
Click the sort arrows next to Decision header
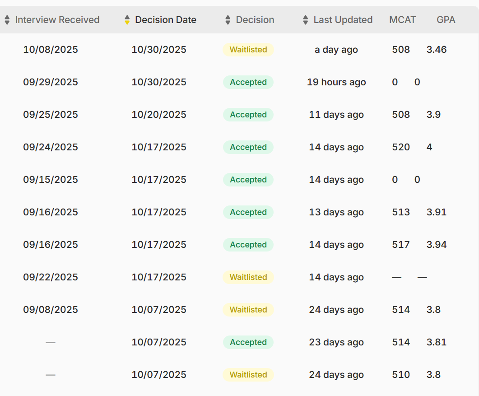click(228, 20)
